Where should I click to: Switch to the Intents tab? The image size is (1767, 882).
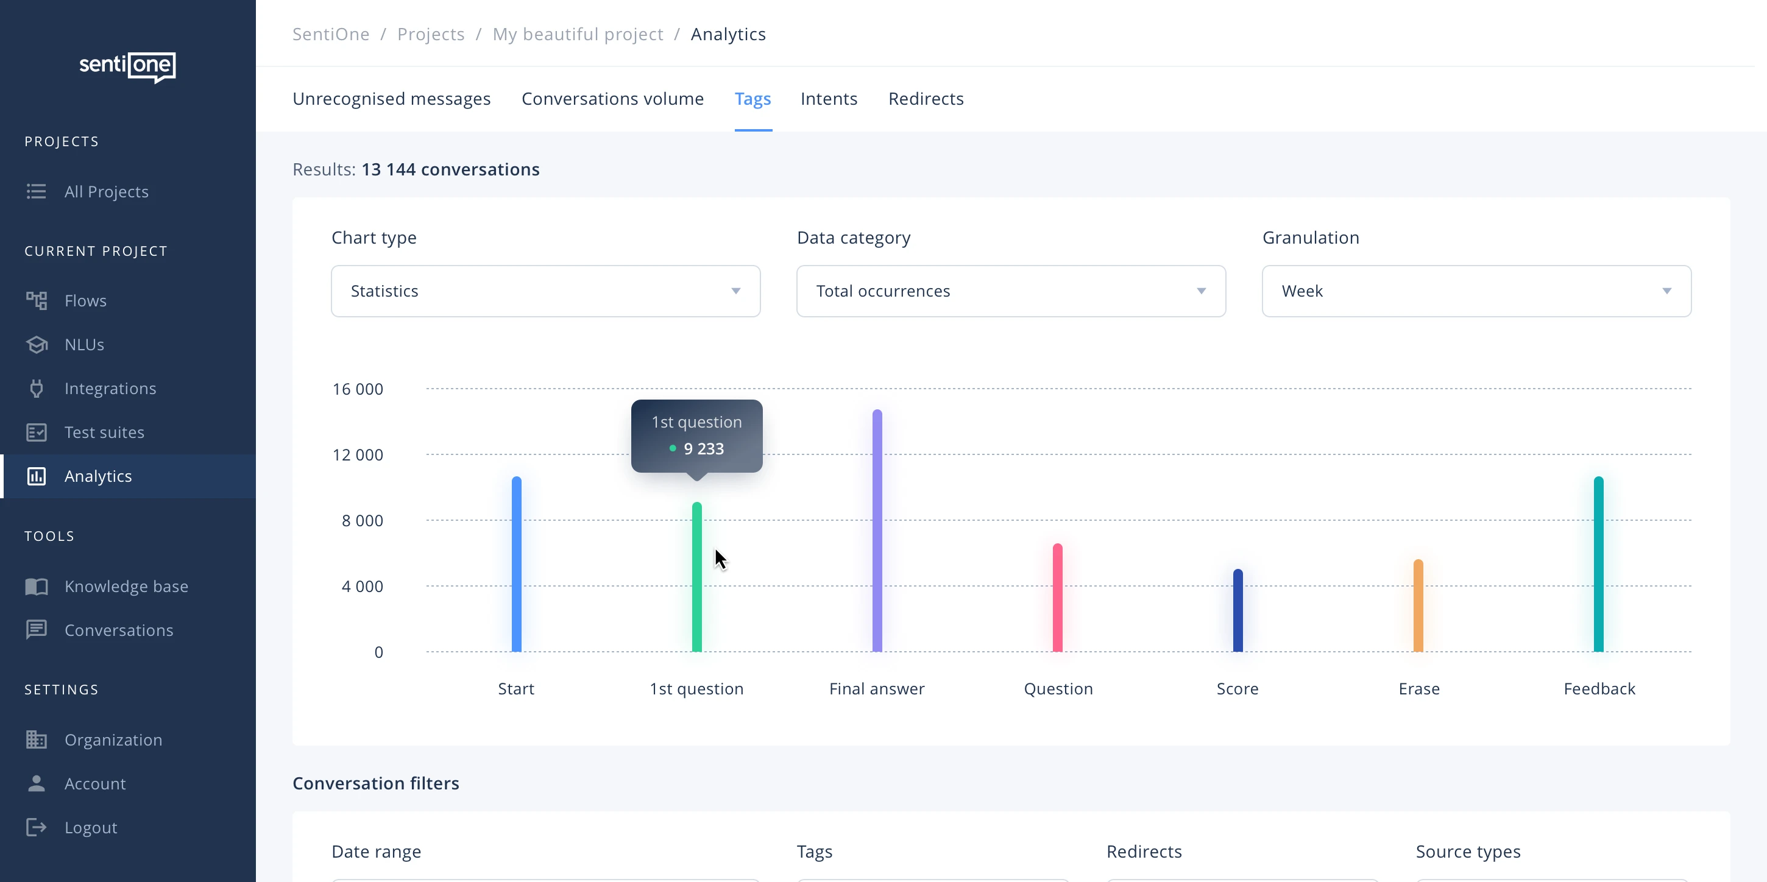click(829, 99)
